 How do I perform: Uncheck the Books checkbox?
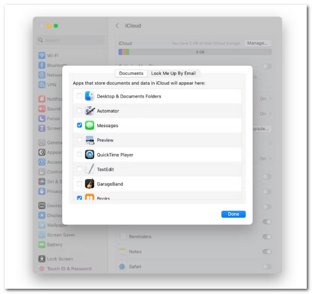pos(80,198)
